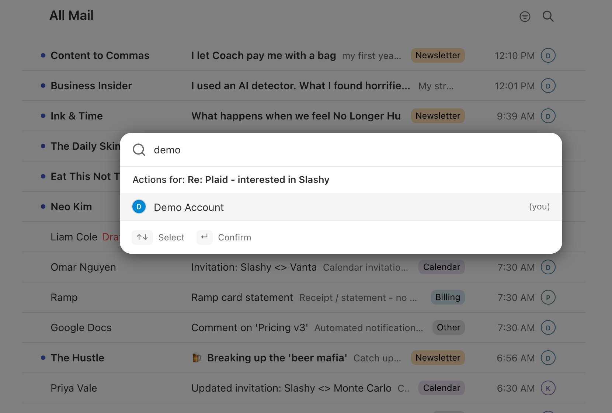
Task: Click the command palette search field containing 'demo'
Action: click(341, 150)
